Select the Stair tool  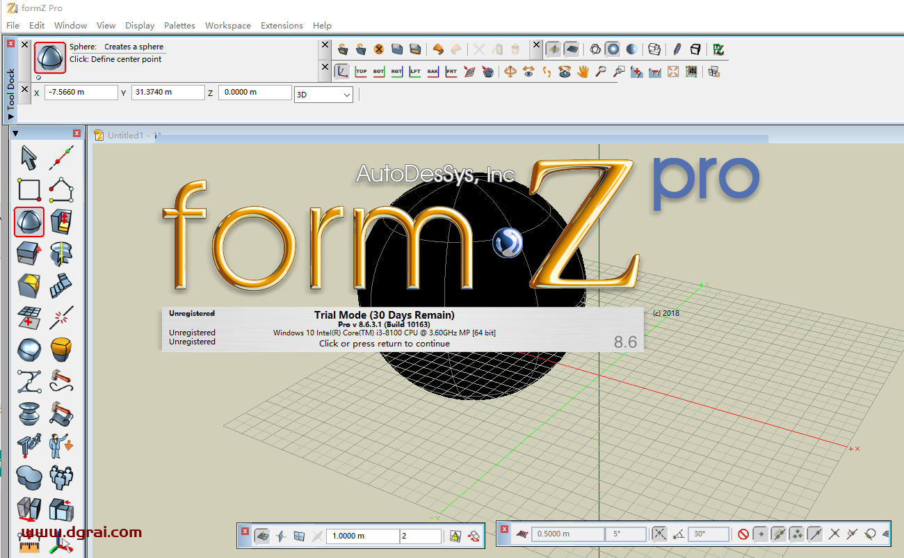[62, 285]
